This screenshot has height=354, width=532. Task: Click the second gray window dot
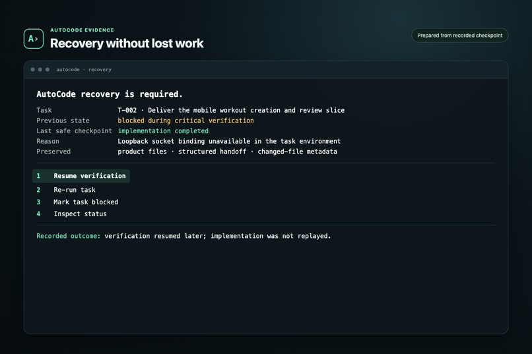point(40,69)
